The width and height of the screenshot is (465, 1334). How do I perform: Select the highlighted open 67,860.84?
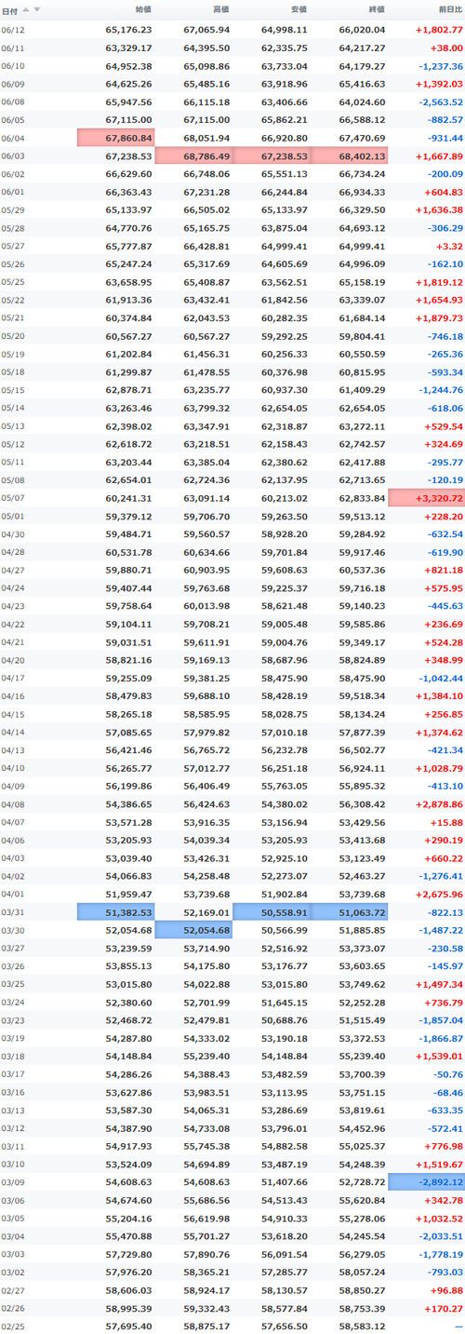(115, 138)
